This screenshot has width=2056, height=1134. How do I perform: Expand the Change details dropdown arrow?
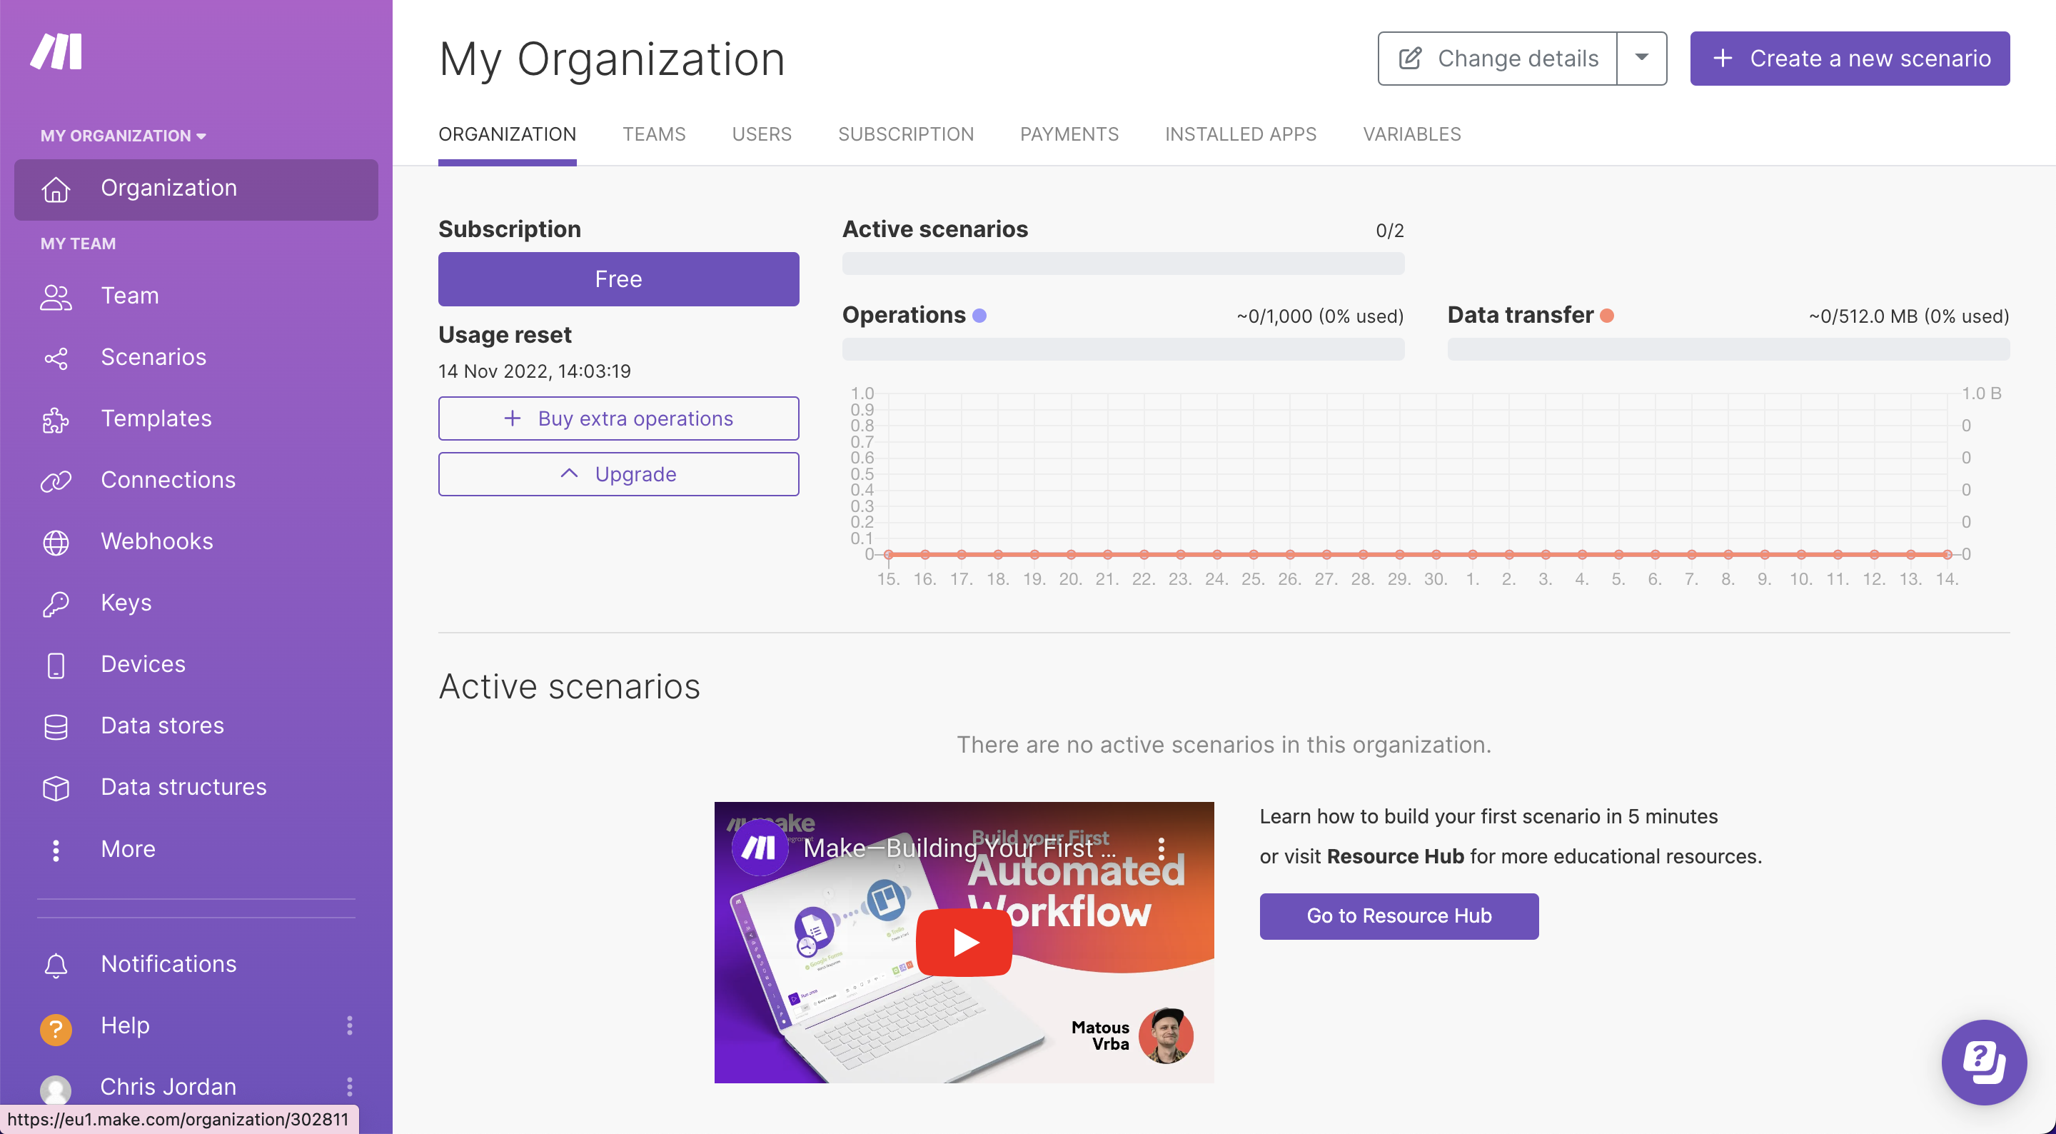1641,59
